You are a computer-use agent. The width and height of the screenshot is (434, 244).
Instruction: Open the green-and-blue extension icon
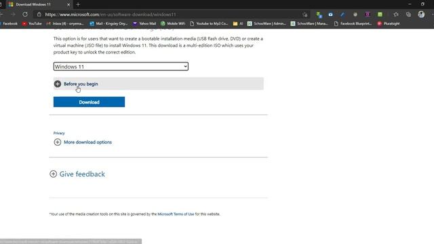319,14
